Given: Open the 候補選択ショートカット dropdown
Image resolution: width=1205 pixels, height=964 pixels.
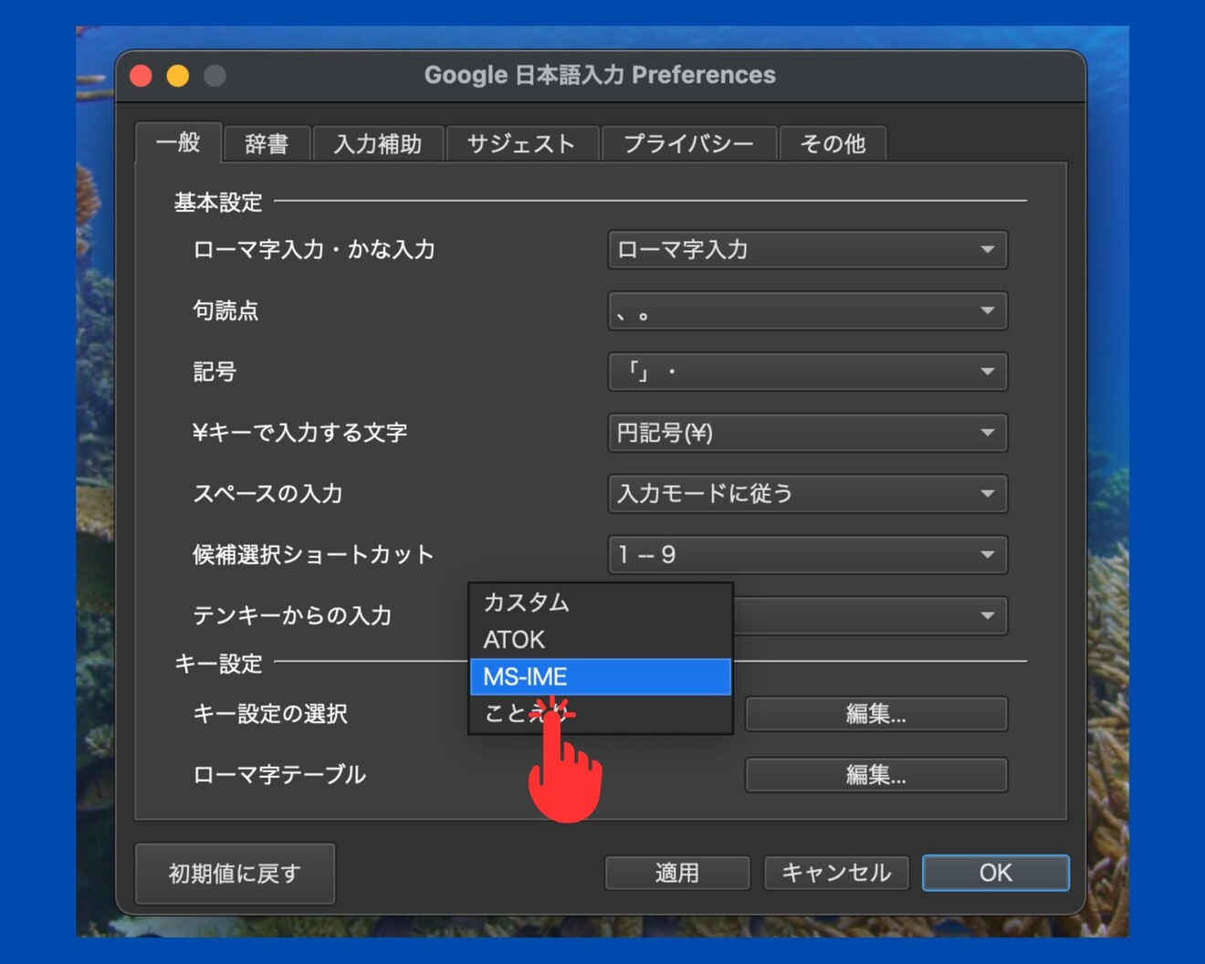Looking at the screenshot, I should point(808,554).
